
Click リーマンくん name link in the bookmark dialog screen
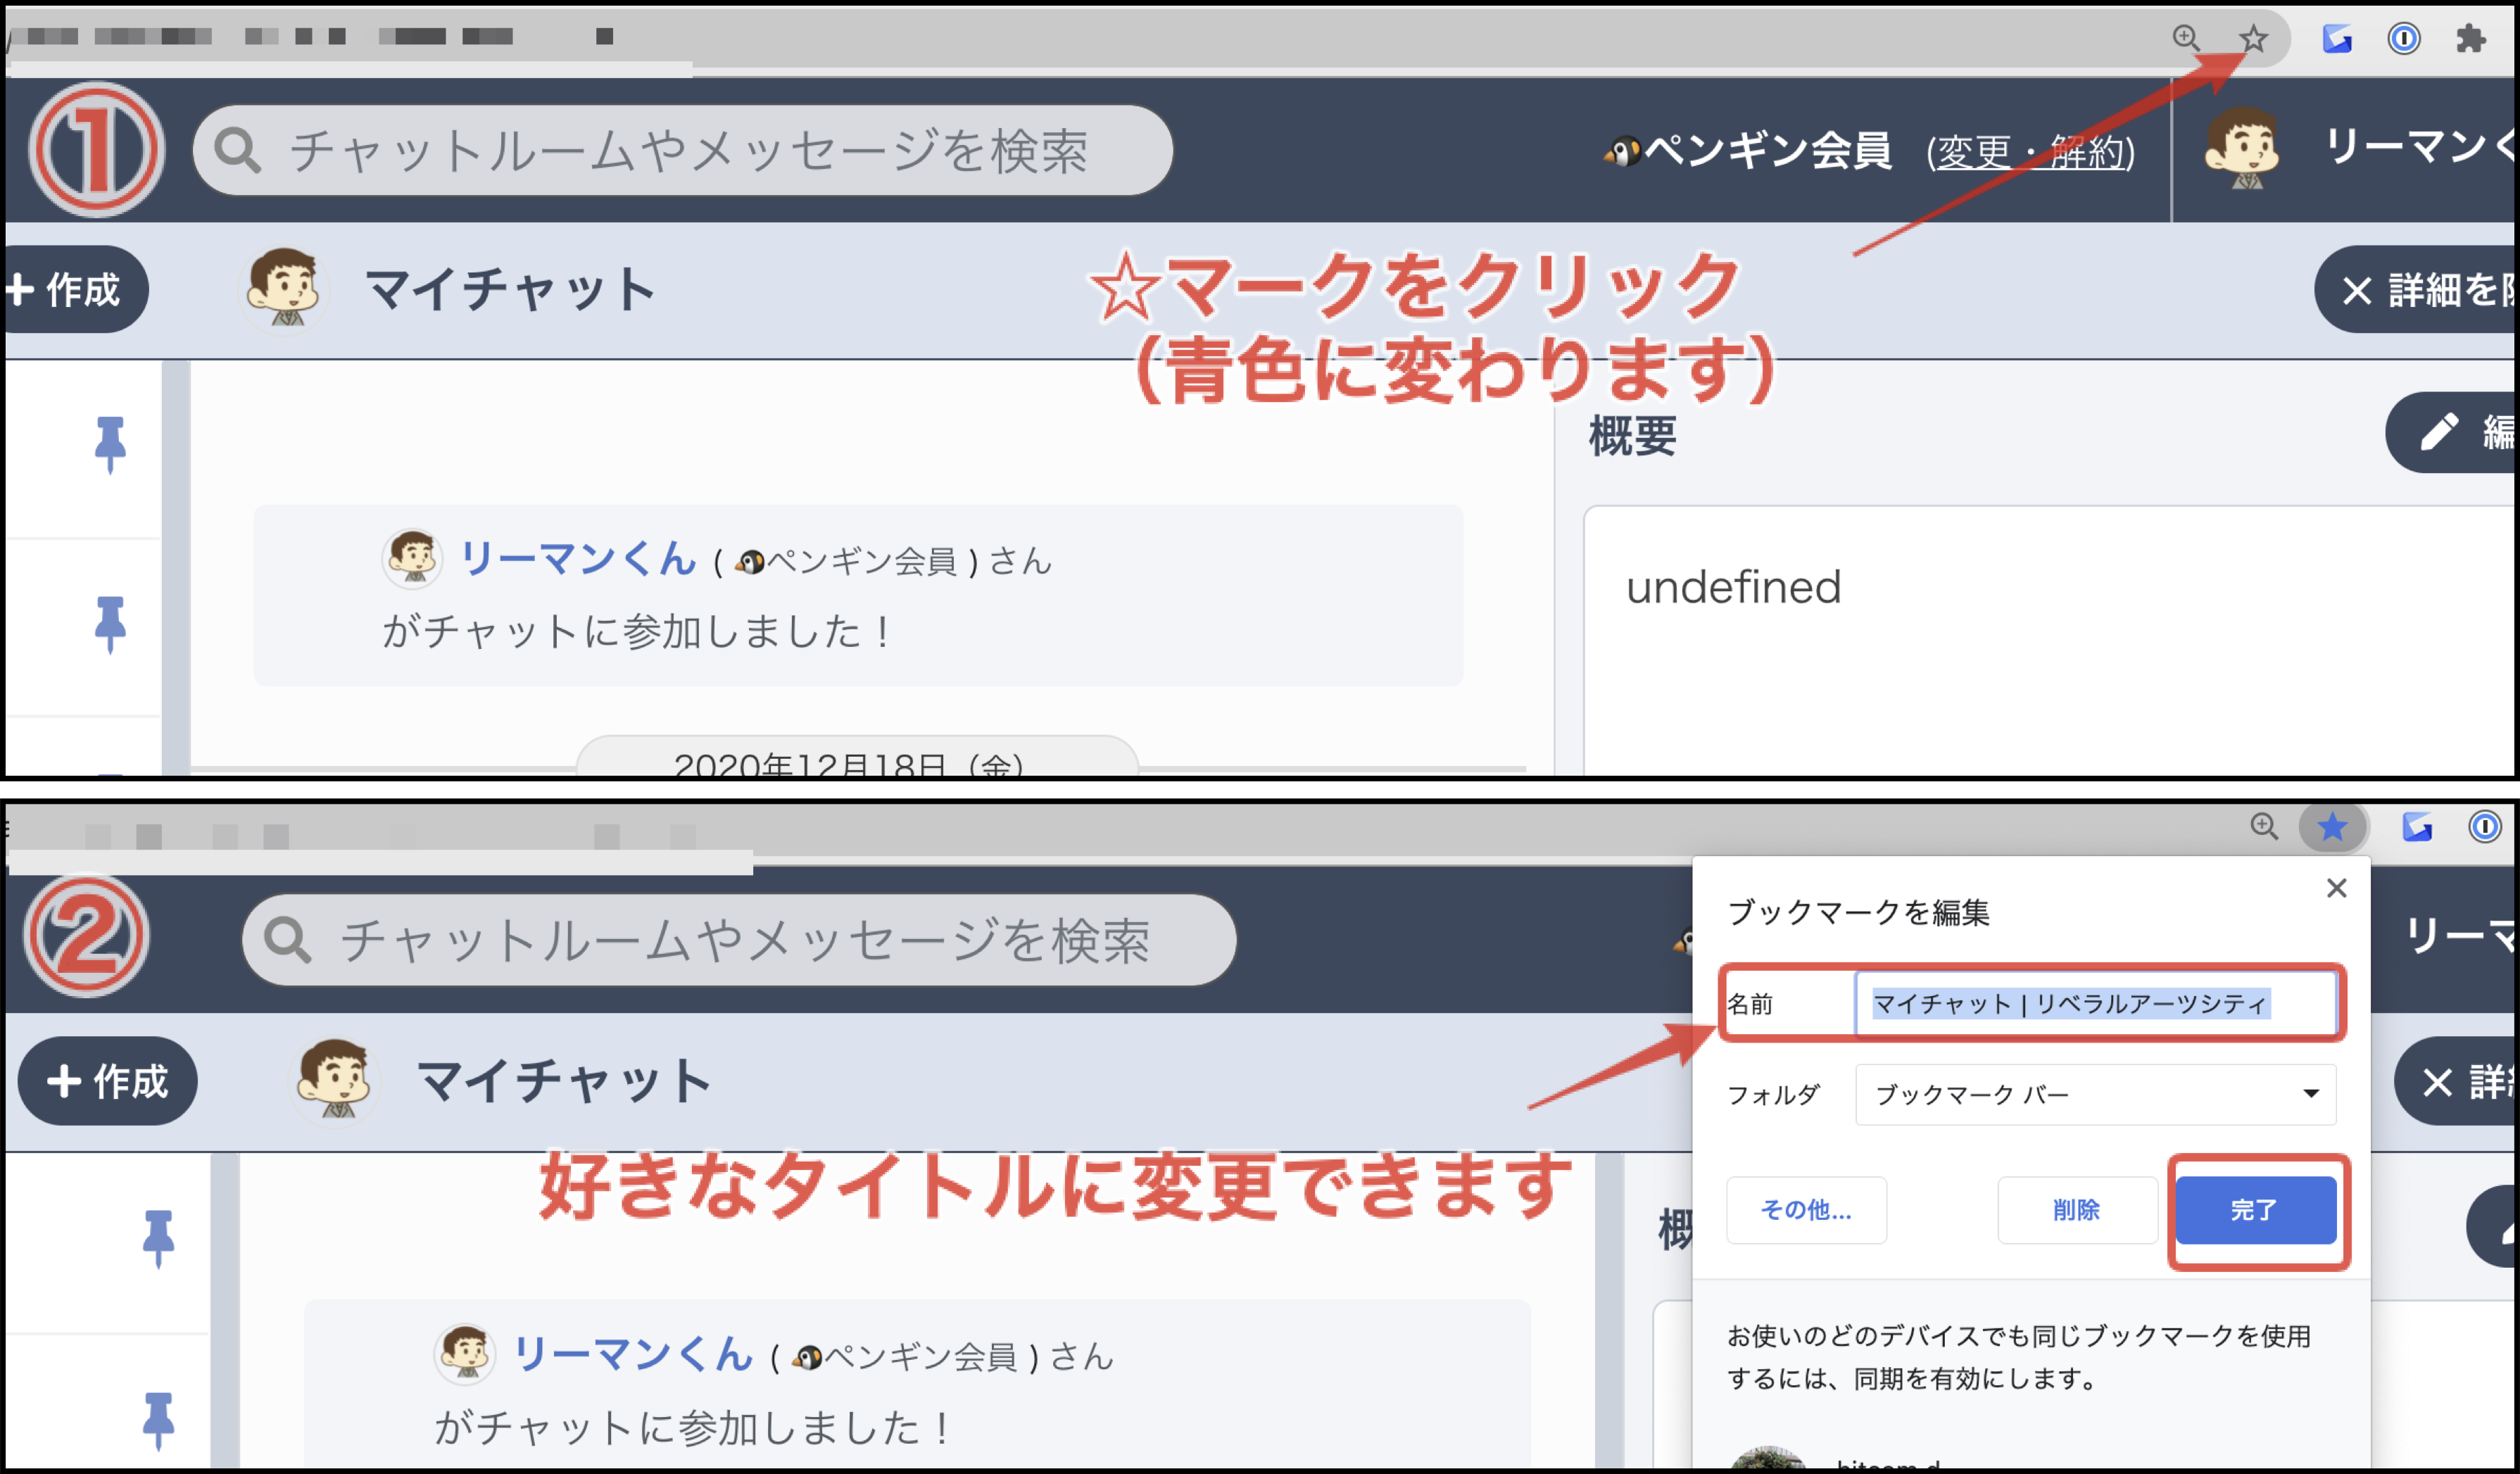(x=632, y=1354)
